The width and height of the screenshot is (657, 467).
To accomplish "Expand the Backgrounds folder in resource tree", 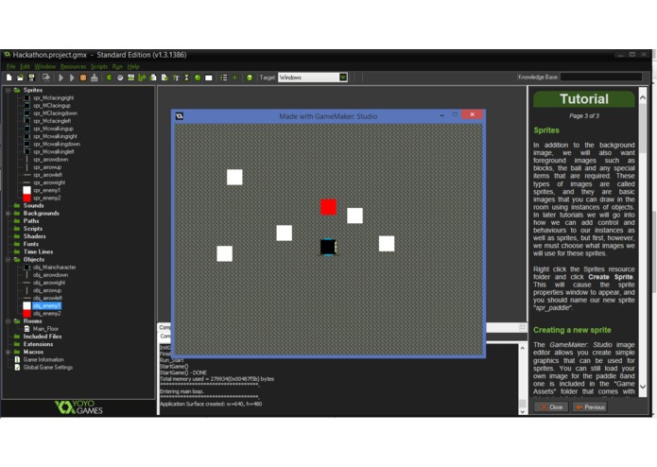I will 8,214.
